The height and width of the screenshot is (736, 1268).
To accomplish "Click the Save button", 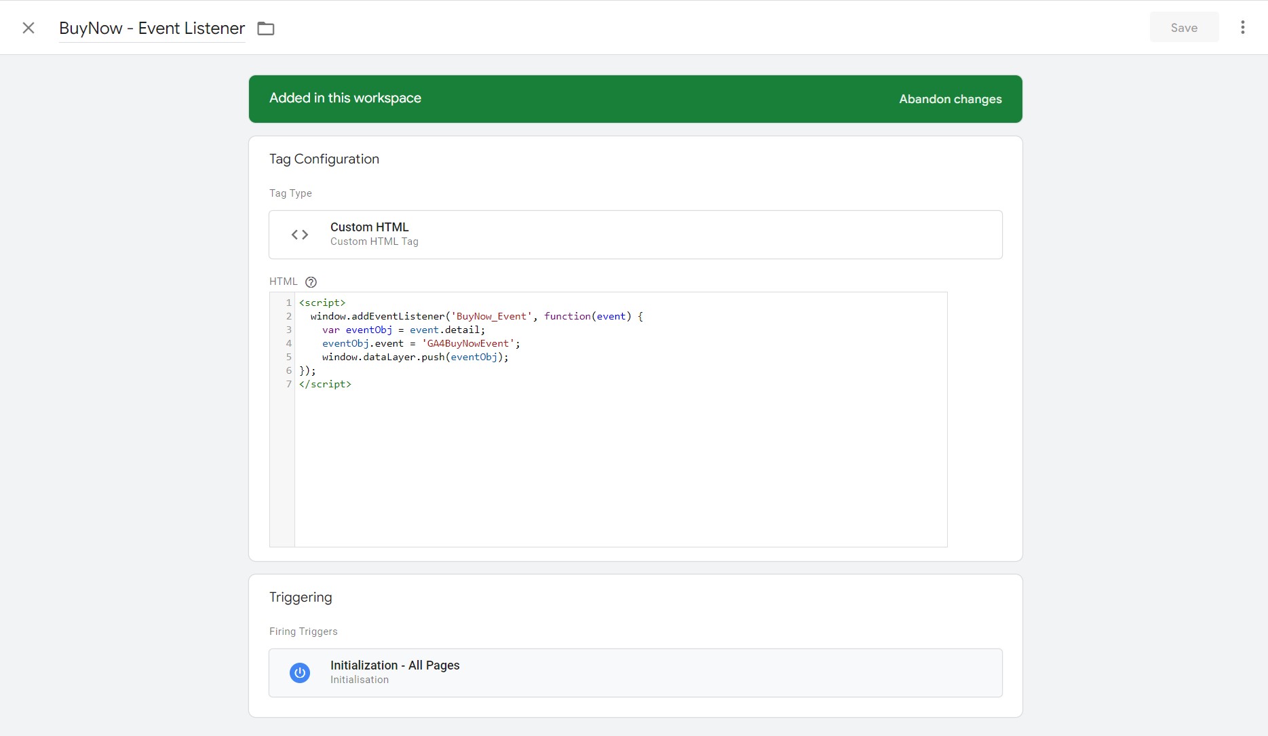I will tap(1184, 28).
